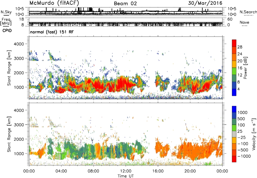
Task: Click the '28' label on the power color bar
Action: (240, 47)
